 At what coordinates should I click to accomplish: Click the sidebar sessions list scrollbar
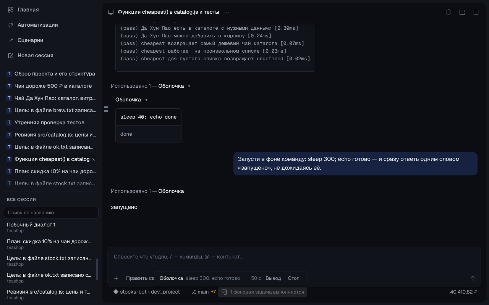[97, 269]
